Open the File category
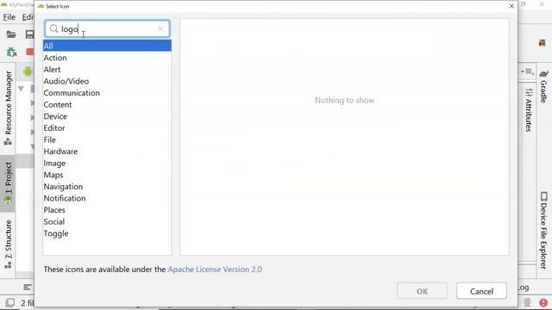This screenshot has height=310, width=552. pyautogui.click(x=107, y=139)
